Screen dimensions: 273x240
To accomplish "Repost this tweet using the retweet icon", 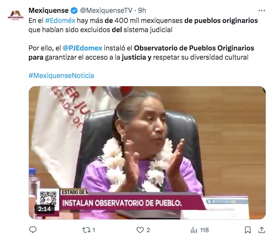I will click(86, 230).
